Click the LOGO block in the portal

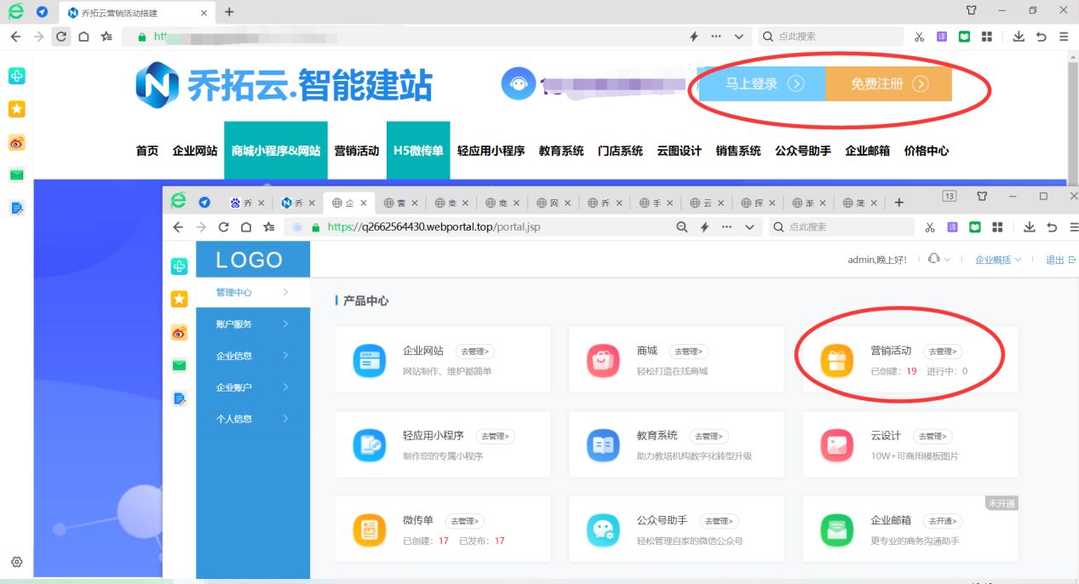tap(253, 260)
